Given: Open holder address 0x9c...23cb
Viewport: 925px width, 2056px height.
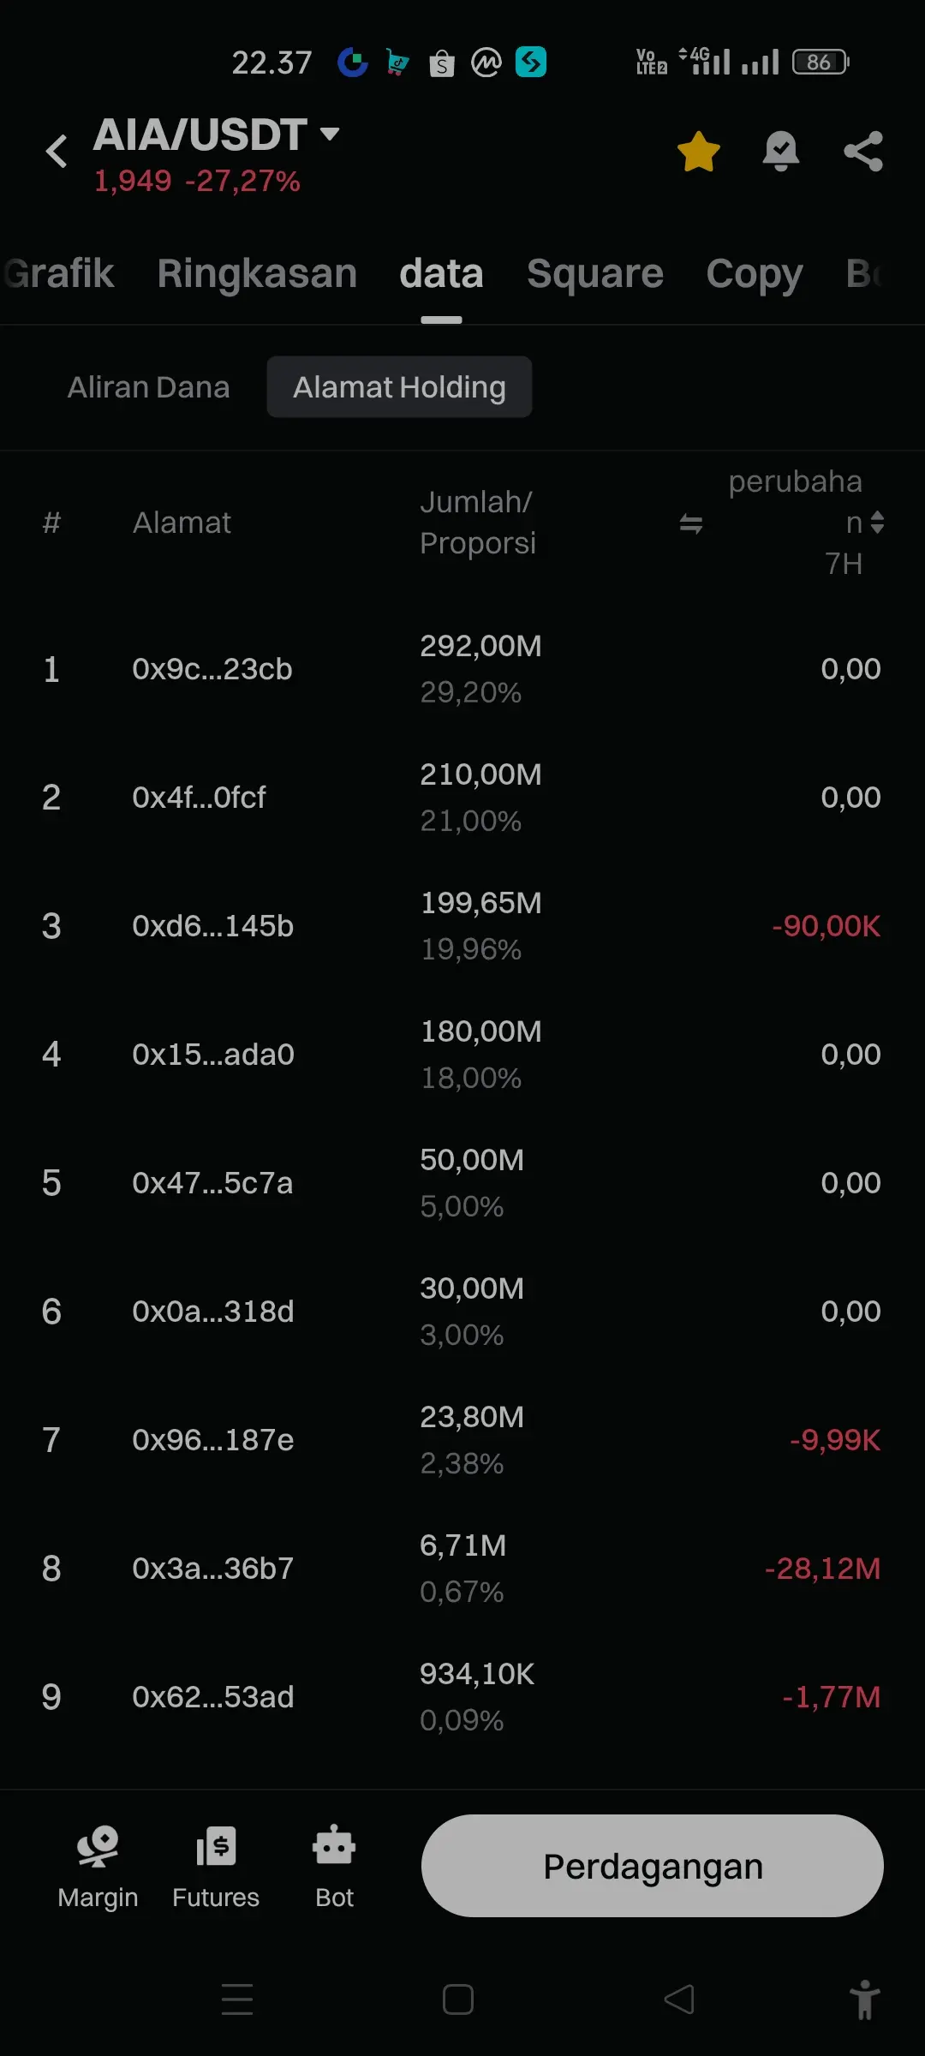Looking at the screenshot, I should [x=212, y=669].
